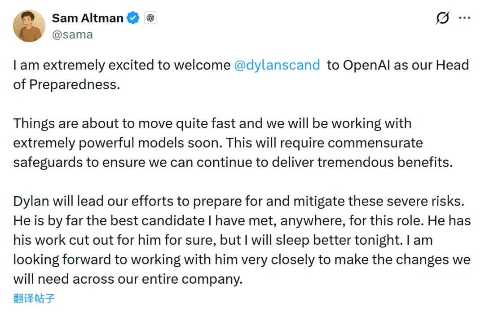
Task: Click the 'his work cut out for him' line
Action: point(223,240)
